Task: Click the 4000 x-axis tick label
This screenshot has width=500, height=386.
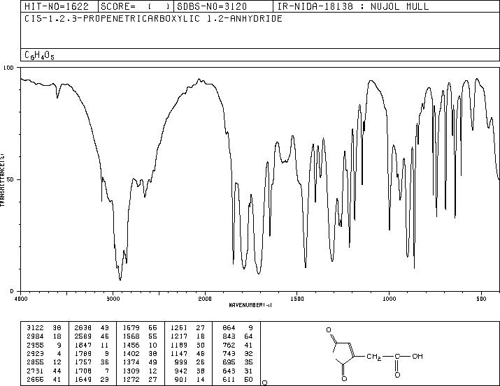Action: tap(21, 299)
